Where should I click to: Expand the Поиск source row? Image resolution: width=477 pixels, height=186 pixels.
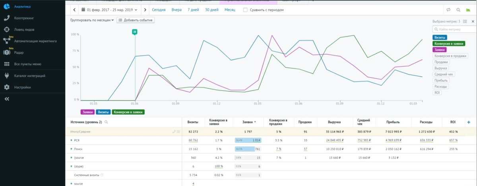coord(71,149)
